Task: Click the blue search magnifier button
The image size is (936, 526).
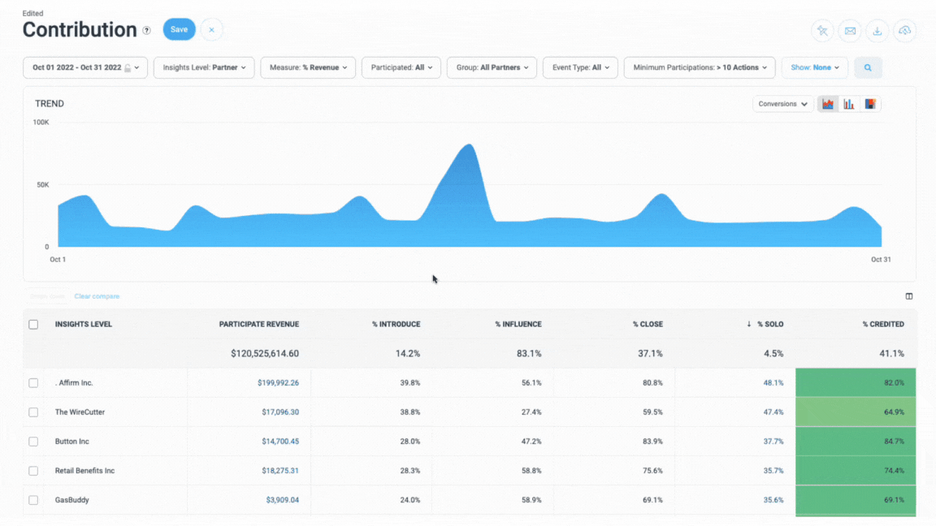Action: (x=868, y=67)
